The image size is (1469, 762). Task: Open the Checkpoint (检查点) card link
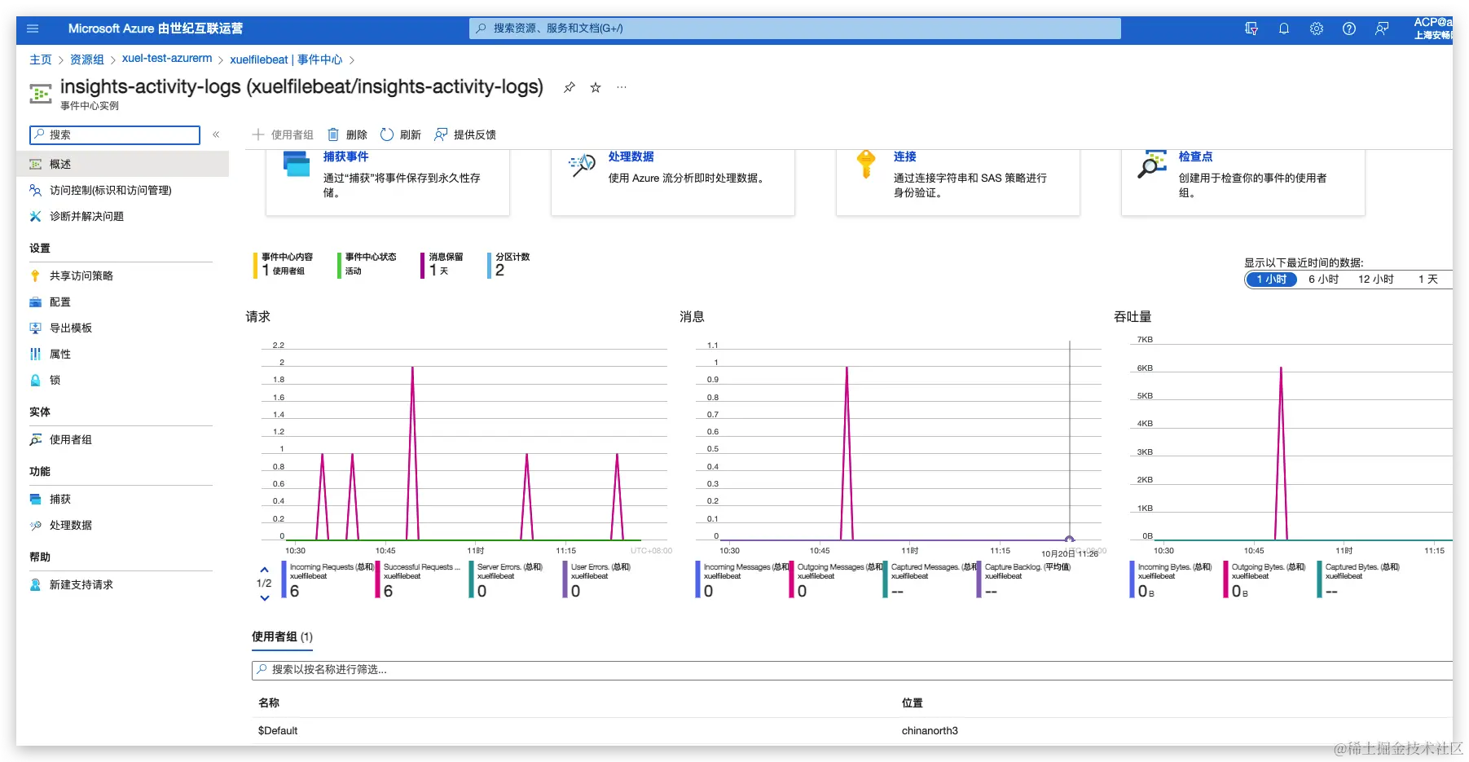(x=1195, y=156)
